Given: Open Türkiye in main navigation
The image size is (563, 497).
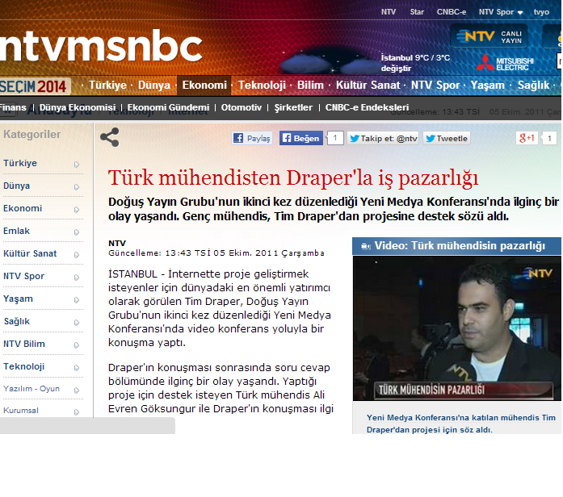Looking at the screenshot, I should (x=107, y=86).
